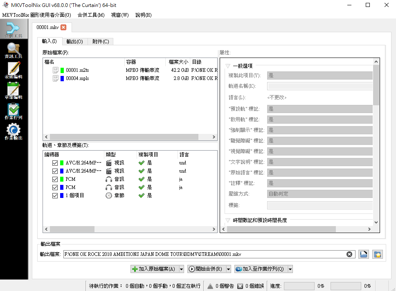The width and height of the screenshot is (396, 291).
Task: Open the 合併工具 multiplexer tool in sidebar
Action: point(13,29)
